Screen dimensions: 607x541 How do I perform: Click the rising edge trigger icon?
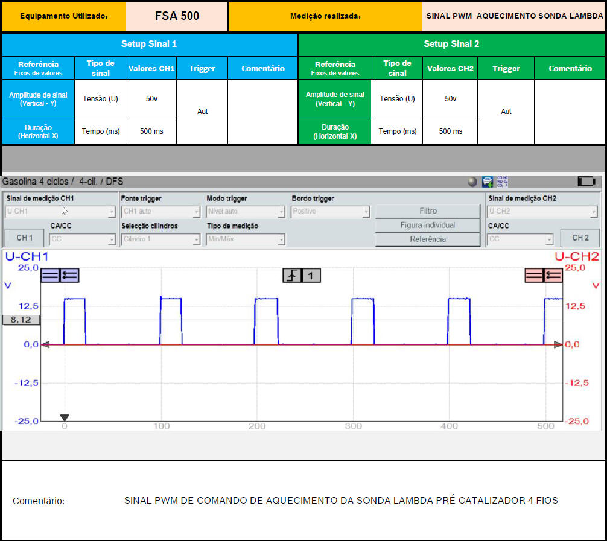(x=292, y=276)
